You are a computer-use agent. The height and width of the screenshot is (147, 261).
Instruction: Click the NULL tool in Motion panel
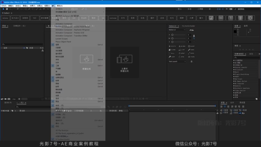coord(172,53)
